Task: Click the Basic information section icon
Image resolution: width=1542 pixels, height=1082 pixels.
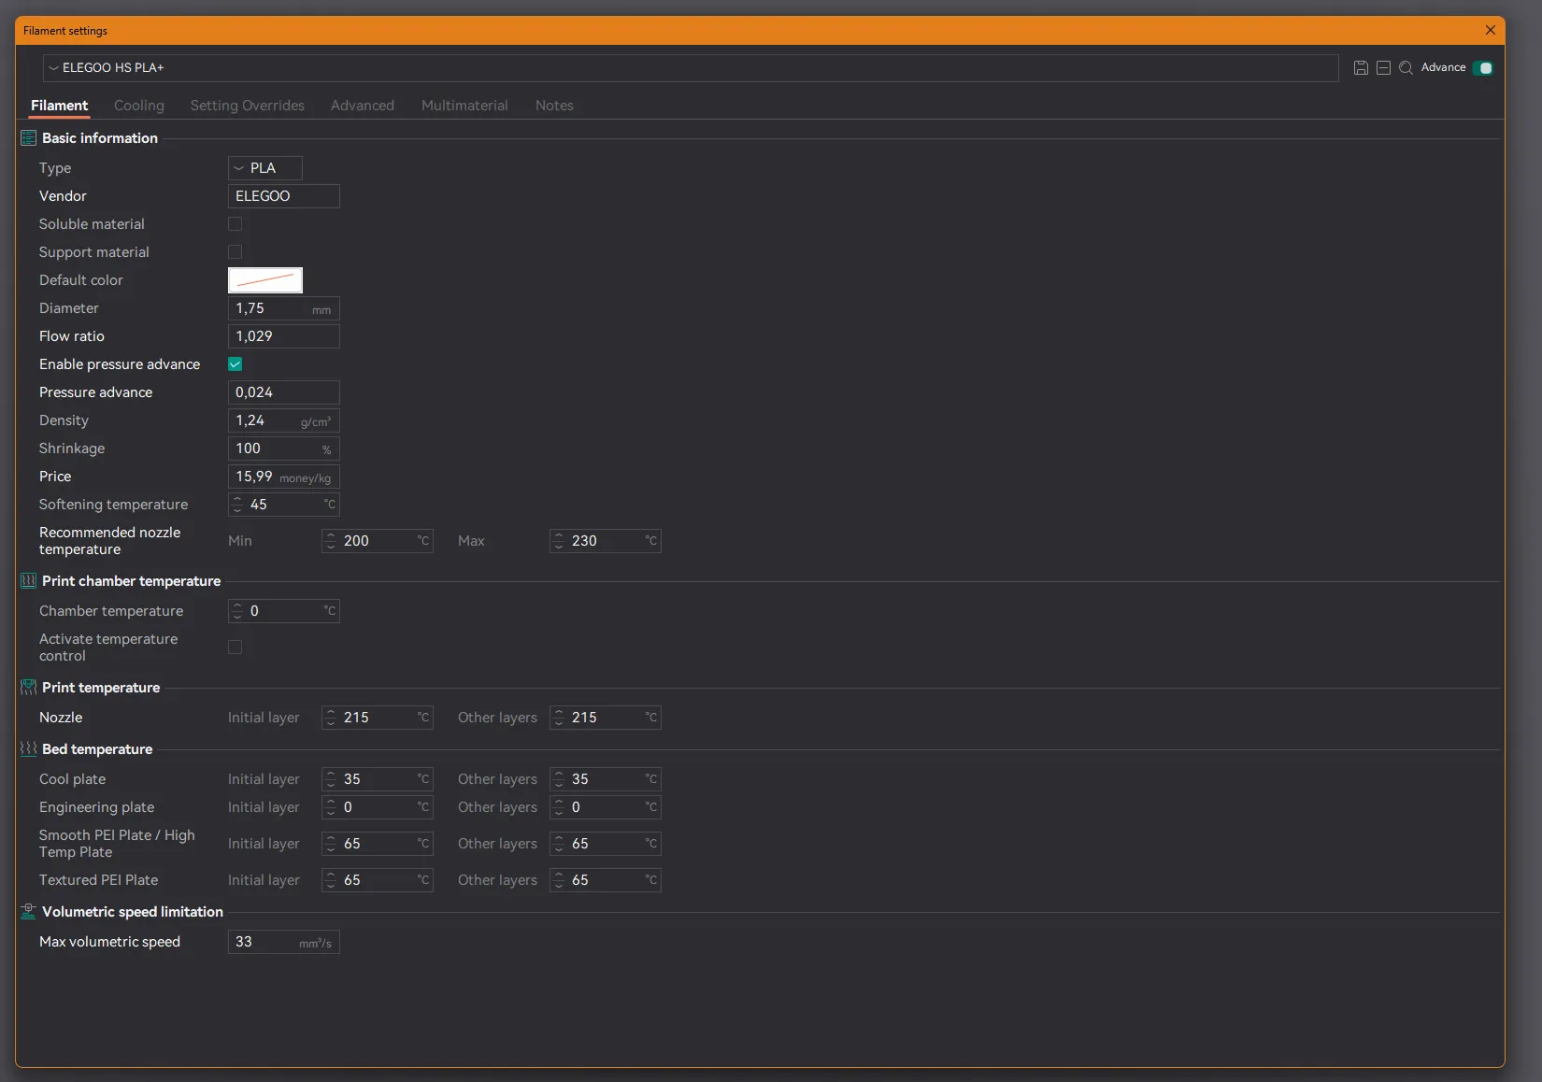Action: (x=28, y=138)
